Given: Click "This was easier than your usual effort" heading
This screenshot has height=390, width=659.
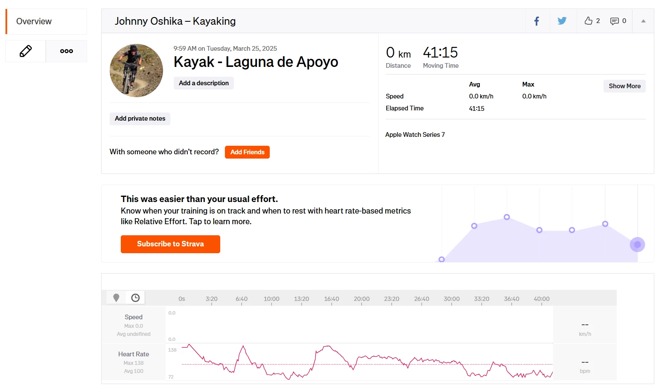Looking at the screenshot, I should point(199,199).
